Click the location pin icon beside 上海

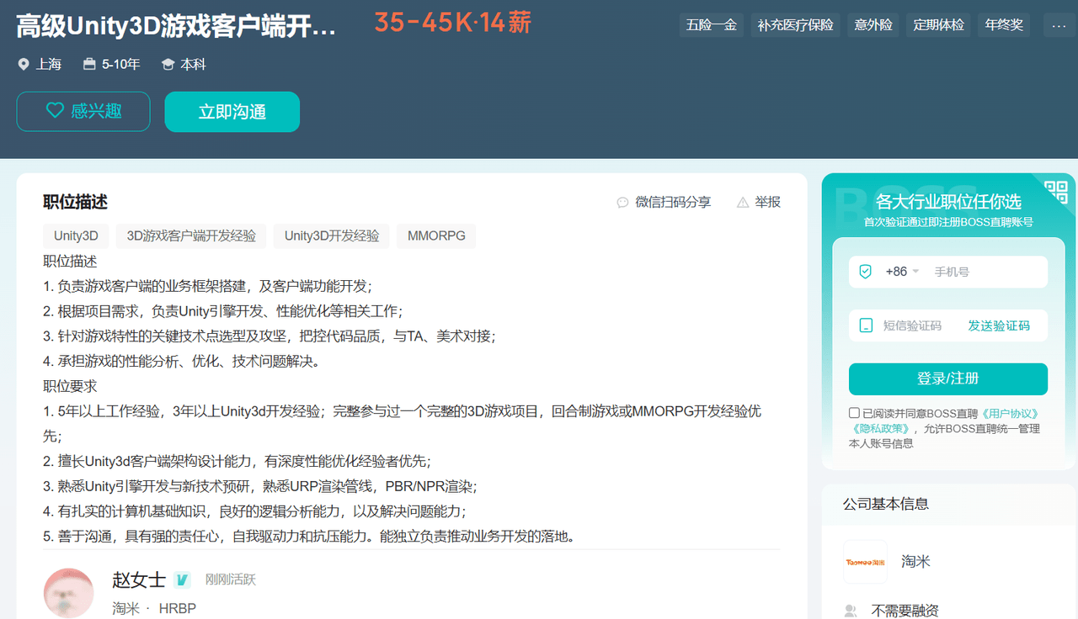(x=24, y=64)
